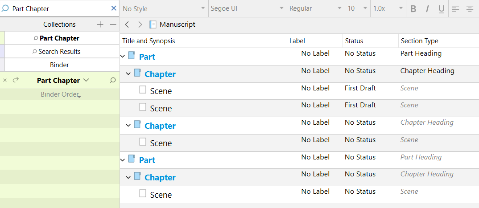Screen dimensions: 479x208
Task: Collapse the first Chapter row
Action: point(128,73)
